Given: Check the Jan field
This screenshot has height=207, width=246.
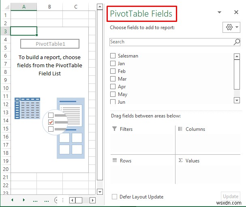Looking at the screenshot, I should (x=113, y=63).
